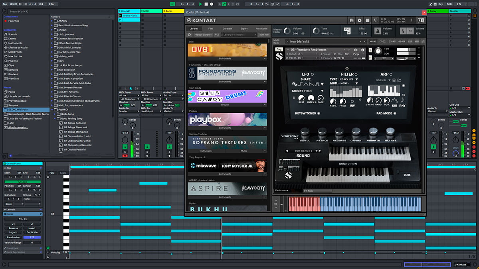Image resolution: width=479 pixels, height=269 pixels.
Task: Click the Play button in Ableton transport
Action: (x=201, y=4)
